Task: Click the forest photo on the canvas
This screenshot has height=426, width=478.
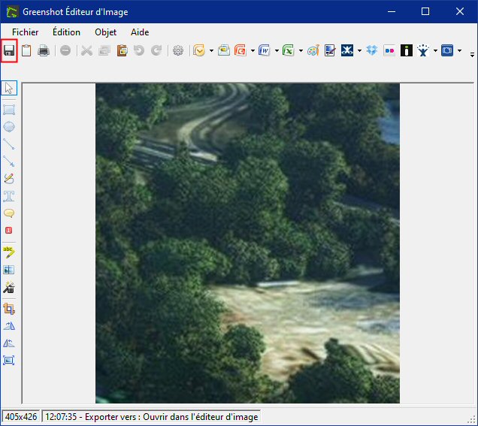Action: coord(247,243)
